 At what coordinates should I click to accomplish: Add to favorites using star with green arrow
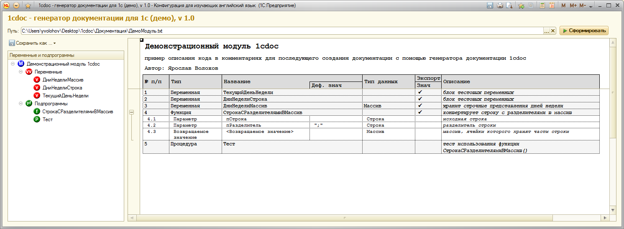point(521,5)
